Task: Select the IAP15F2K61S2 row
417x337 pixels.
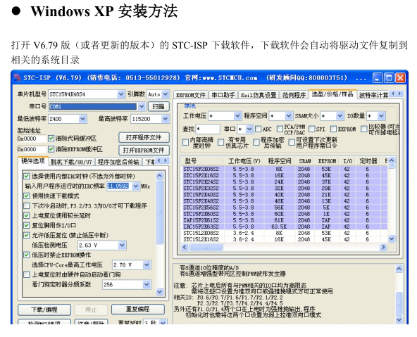Action: tap(285, 220)
